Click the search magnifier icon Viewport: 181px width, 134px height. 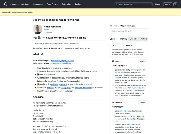tap(117, 4)
